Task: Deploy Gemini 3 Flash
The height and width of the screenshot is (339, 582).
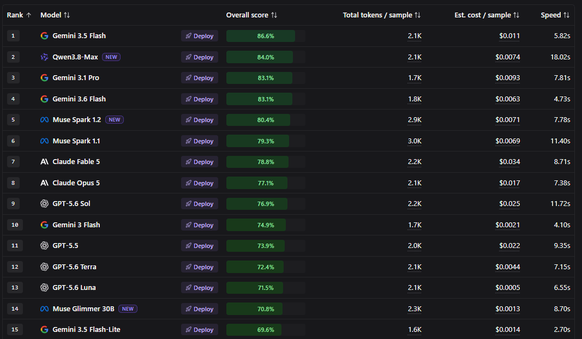Action: [x=200, y=225]
